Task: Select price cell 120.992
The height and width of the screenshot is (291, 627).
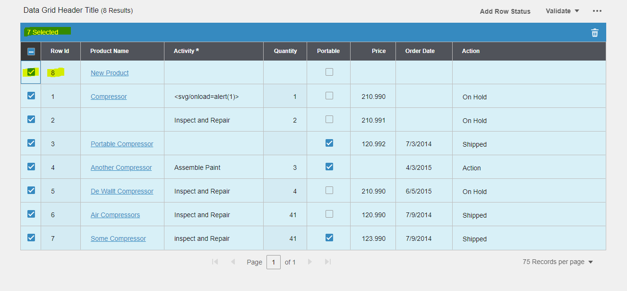Action: [x=373, y=143]
